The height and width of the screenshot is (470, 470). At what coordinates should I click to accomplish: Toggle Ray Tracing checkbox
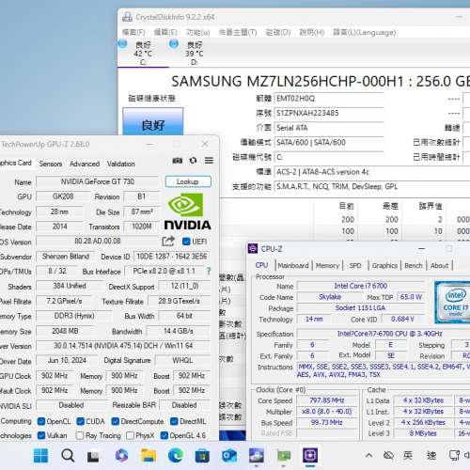[80, 435]
